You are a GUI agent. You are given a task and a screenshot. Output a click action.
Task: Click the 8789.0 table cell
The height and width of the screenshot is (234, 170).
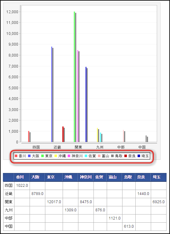coord(37,194)
